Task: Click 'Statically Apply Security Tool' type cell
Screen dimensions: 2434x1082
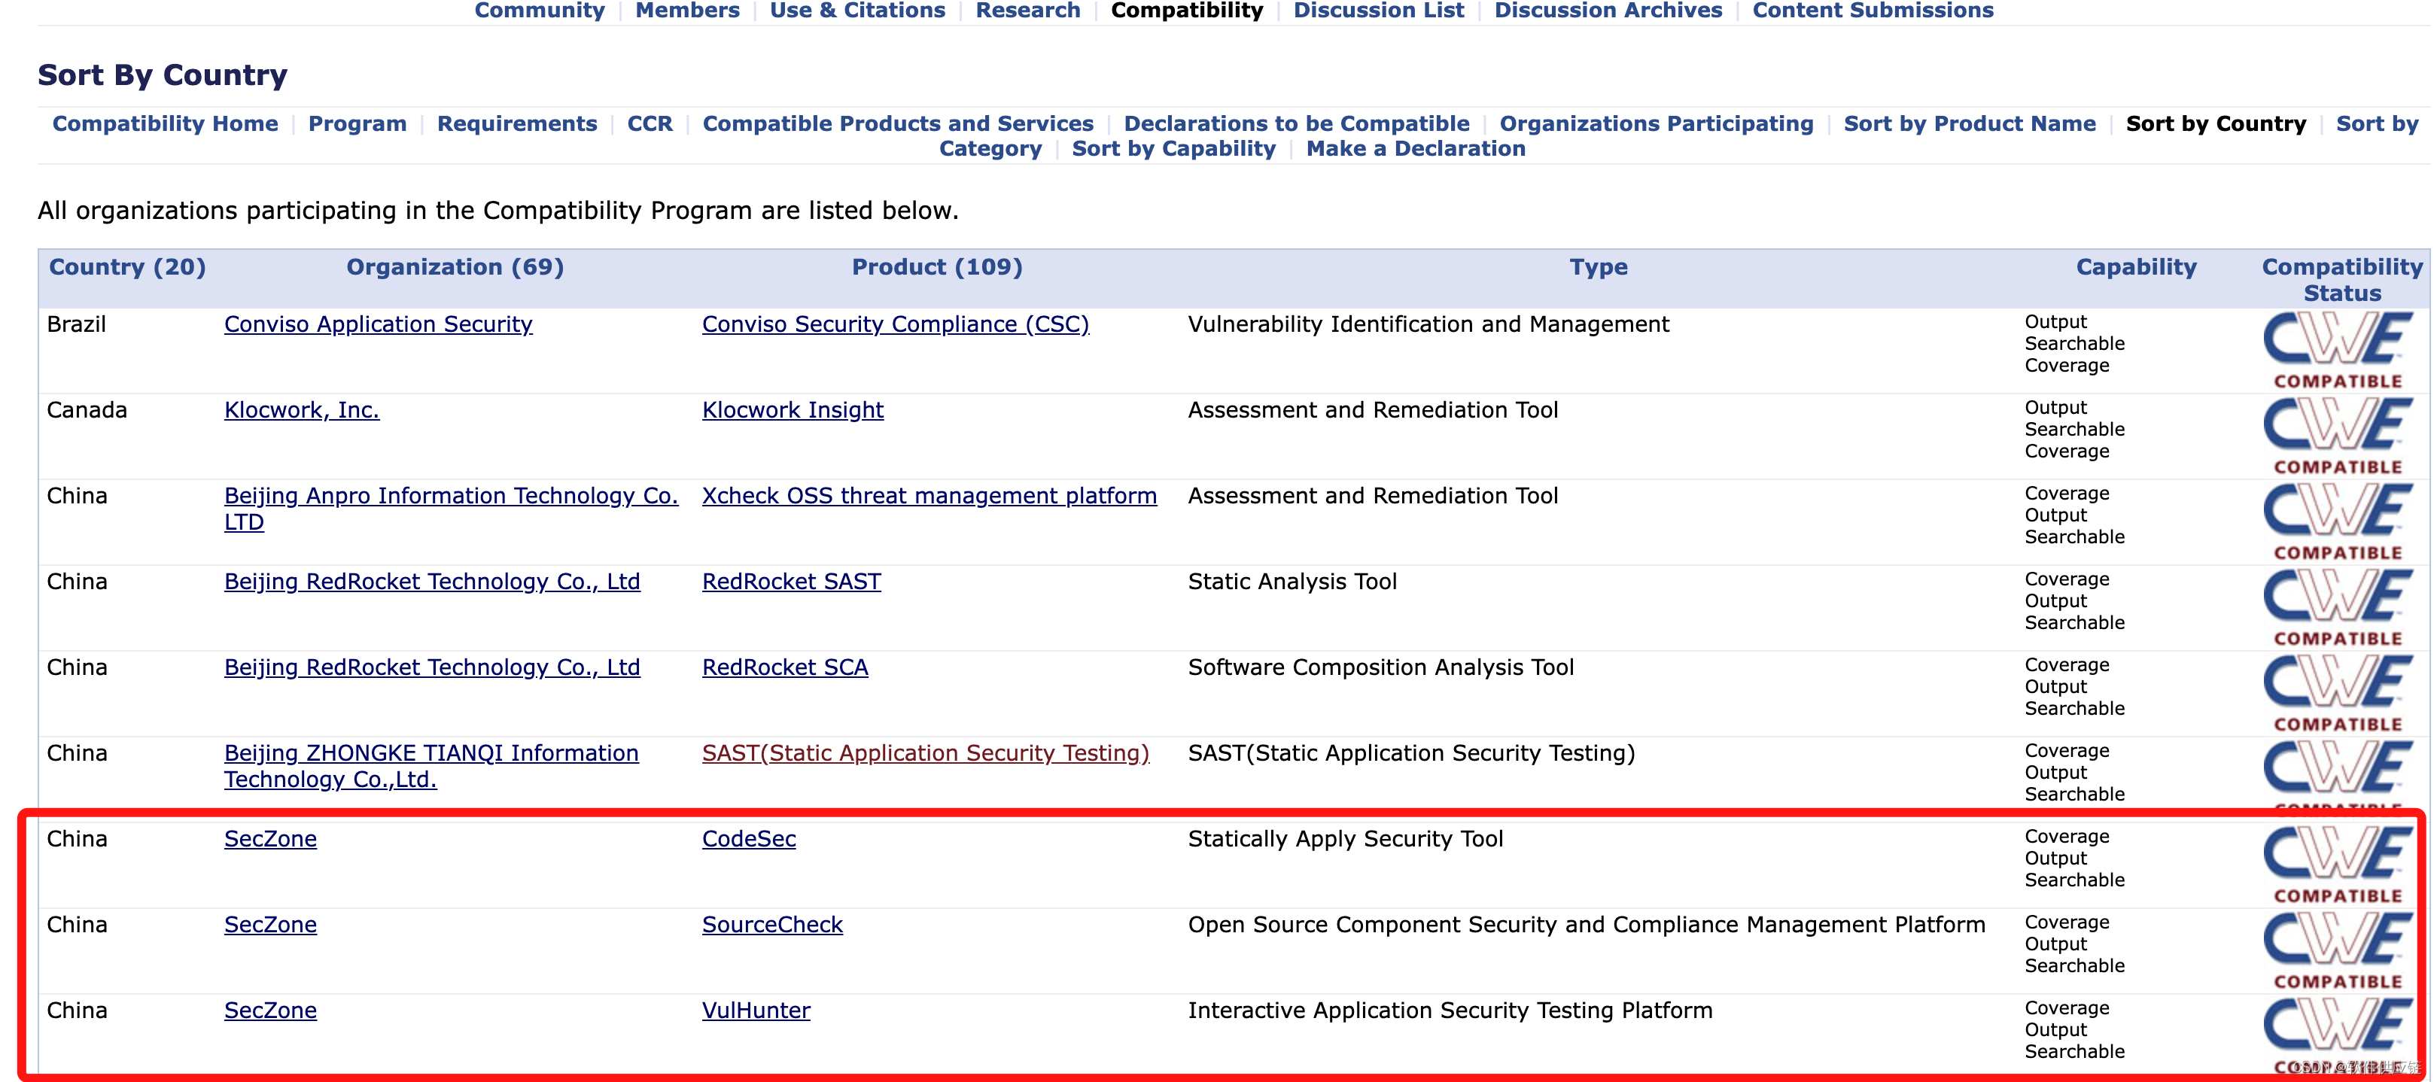Action: tap(1344, 839)
